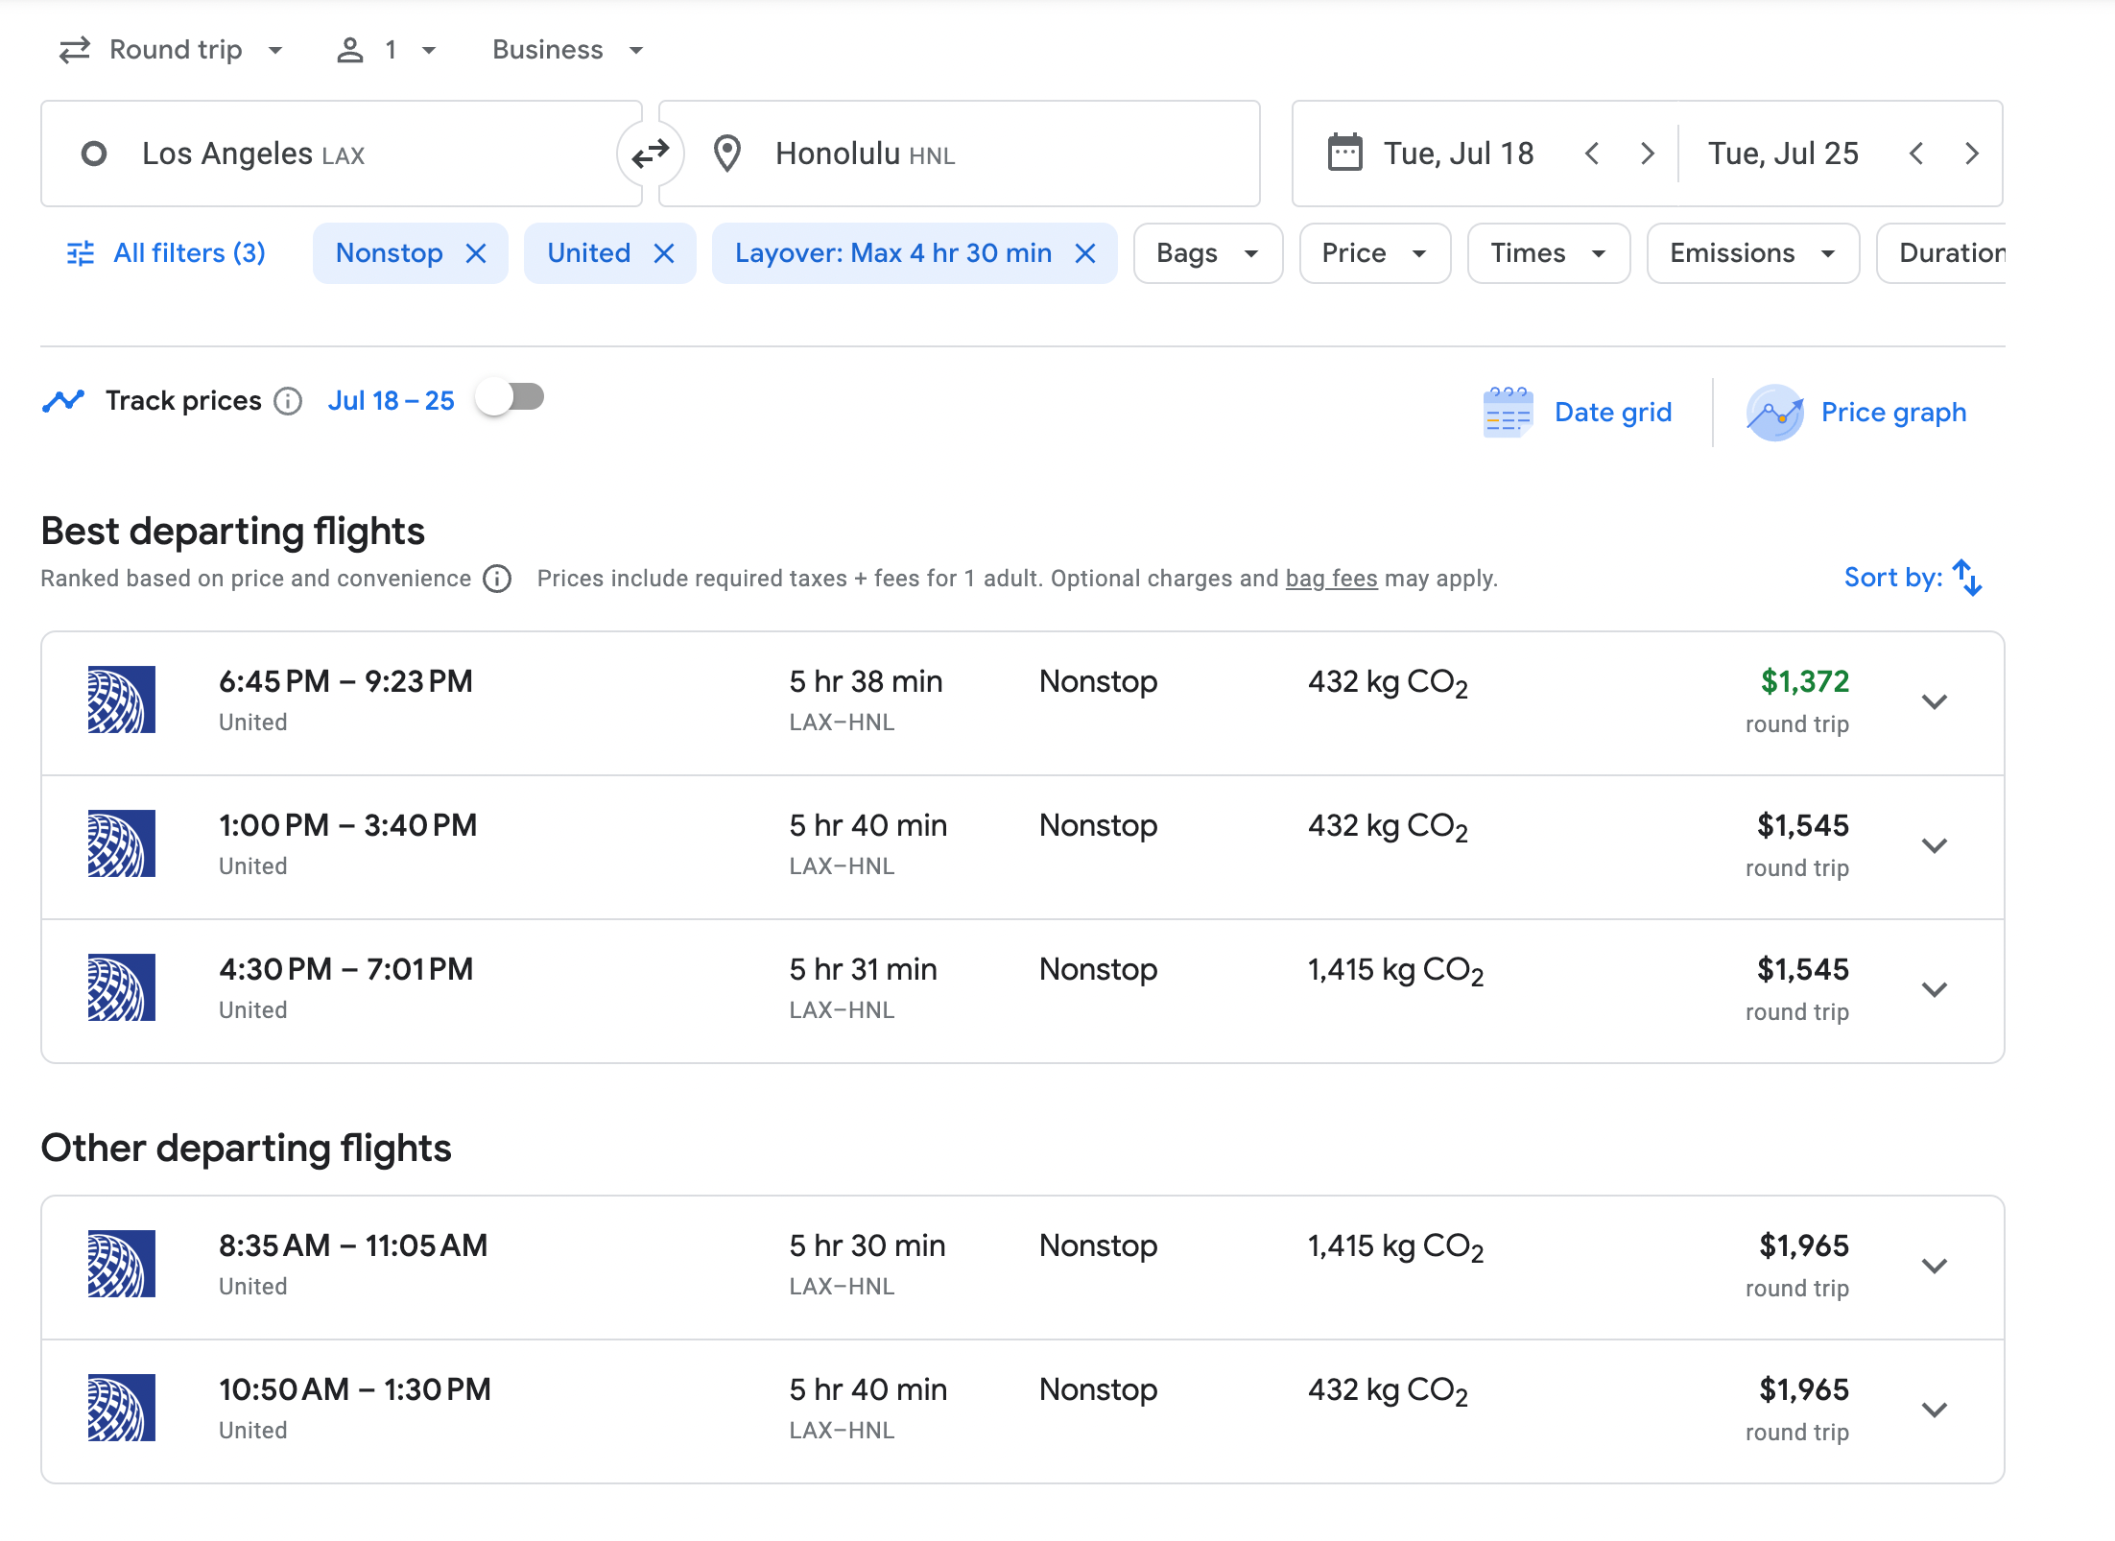Open the Round trip type dropdown
The height and width of the screenshot is (1541, 2115).
coord(173,50)
